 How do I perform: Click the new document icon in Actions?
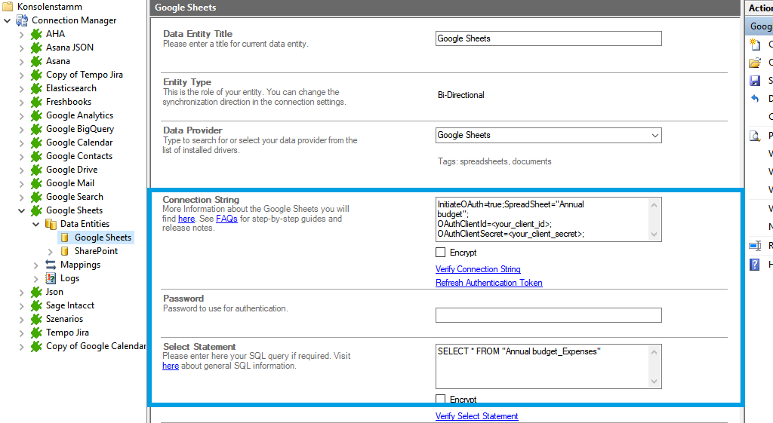click(754, 44)
